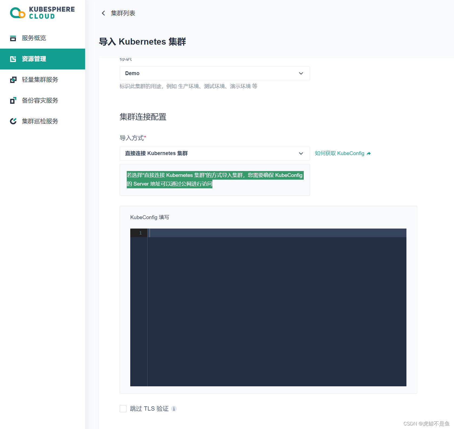Click the 直接连接 Kubernetes 集群 selected value
The image size is (454, 429).
[156, 153]
